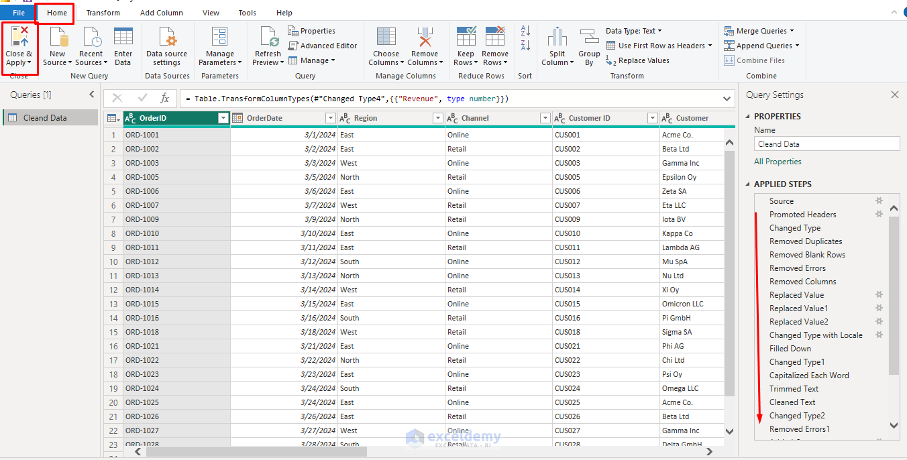Open Split Column options
The height and width of the screenshot is (460, 907).
[x=557, y=46]
